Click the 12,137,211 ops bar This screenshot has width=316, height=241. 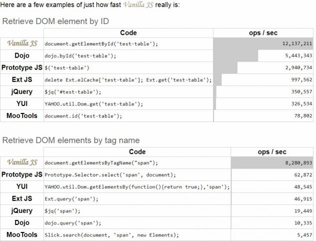(264, 43)
